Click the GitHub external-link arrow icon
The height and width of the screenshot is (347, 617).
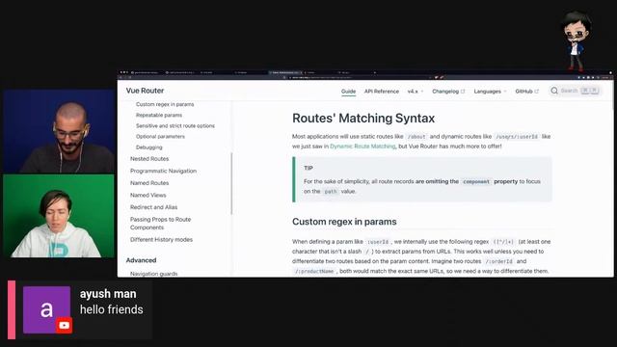pos(536,92)
